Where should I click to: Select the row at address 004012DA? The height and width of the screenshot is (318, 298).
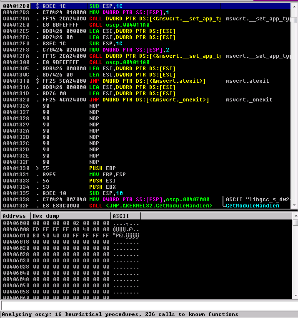(x=145, y=19)
